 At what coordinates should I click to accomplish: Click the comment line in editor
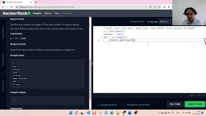[x=149, y=28]
